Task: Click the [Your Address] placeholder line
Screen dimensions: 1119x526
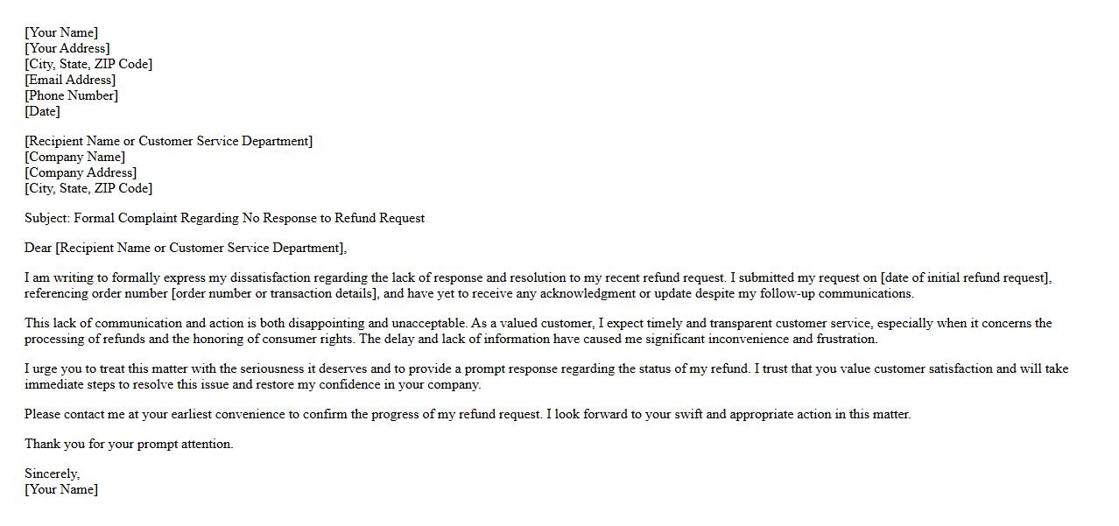Action: (x=67, y=48)
